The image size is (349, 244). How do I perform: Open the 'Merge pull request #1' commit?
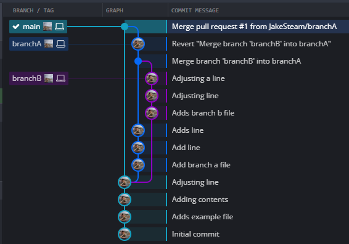(254, 27)
